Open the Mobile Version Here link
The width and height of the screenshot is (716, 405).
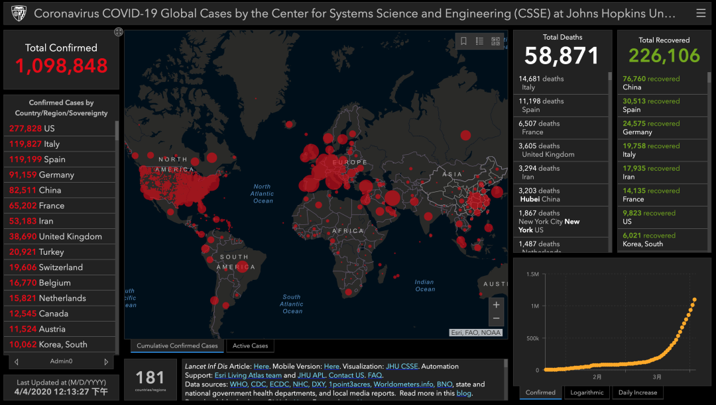pos(331,366)
